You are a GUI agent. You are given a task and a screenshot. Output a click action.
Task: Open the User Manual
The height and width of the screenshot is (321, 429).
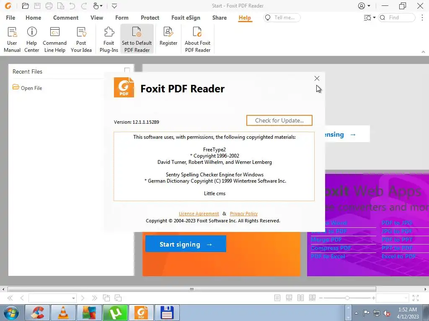12,40
